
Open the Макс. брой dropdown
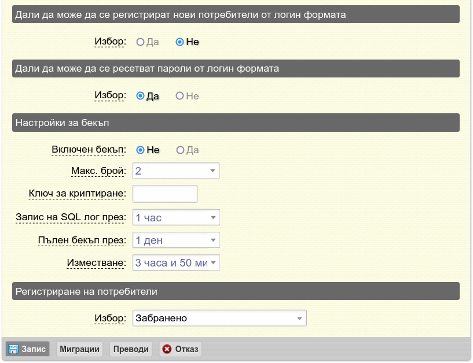(x=176, y=171)
